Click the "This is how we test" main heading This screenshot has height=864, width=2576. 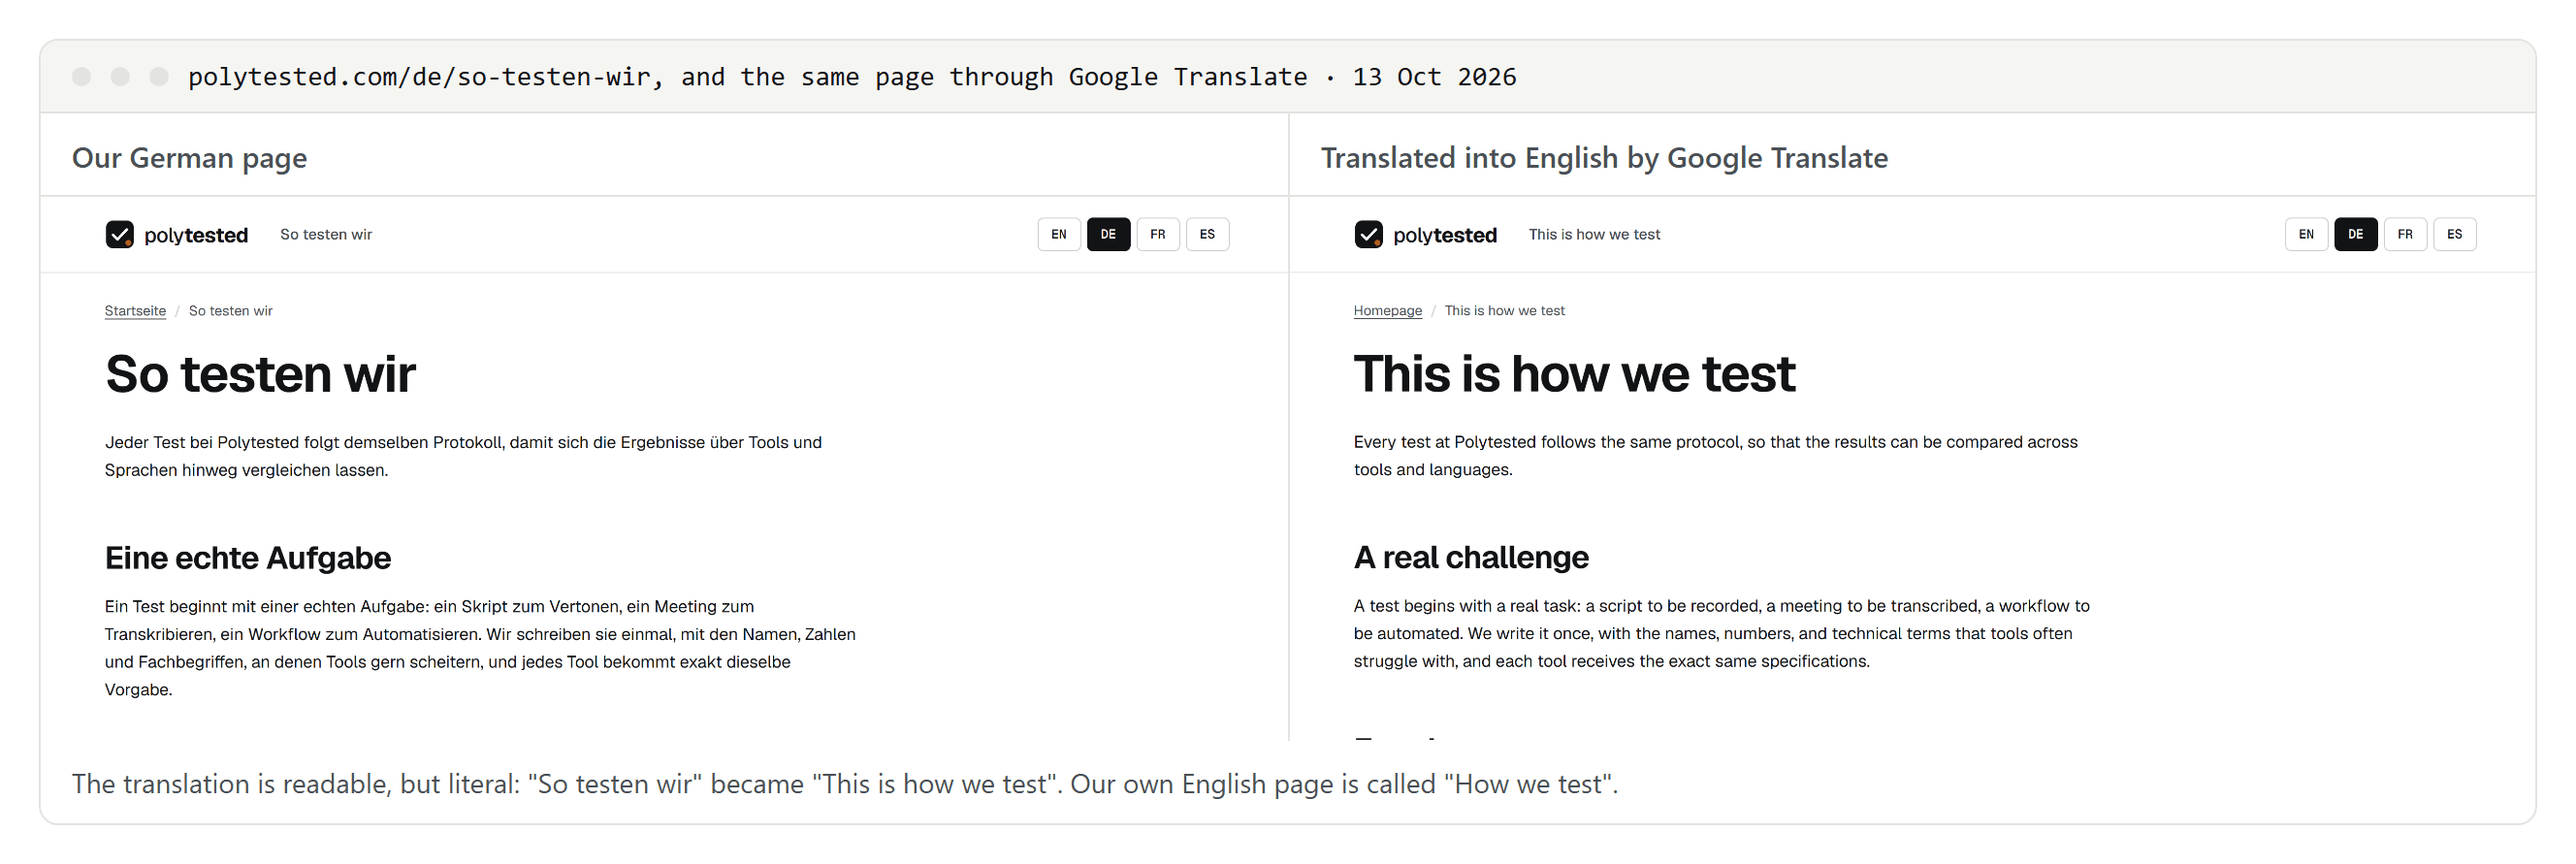pyautogui.click(x=1574, y=375)
